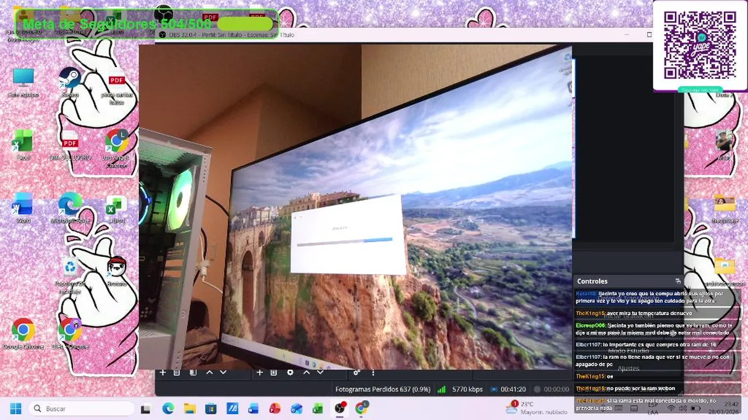Click the Modo Estudio button in OBS
The image size is (748, 420).
(628, 351)
